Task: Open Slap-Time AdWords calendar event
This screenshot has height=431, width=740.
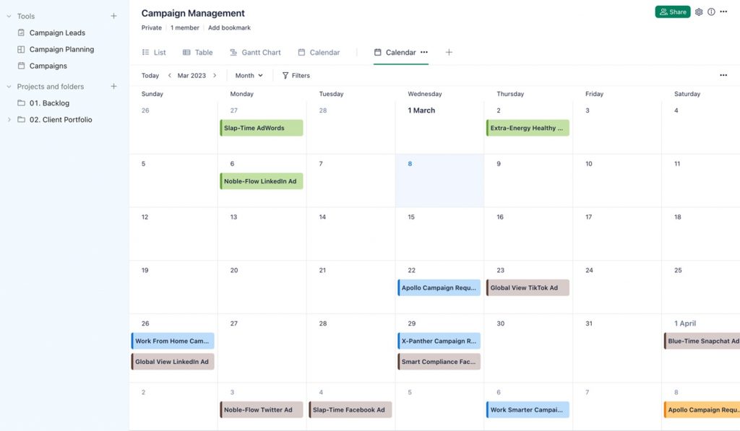Action: [x=262, y=129]
